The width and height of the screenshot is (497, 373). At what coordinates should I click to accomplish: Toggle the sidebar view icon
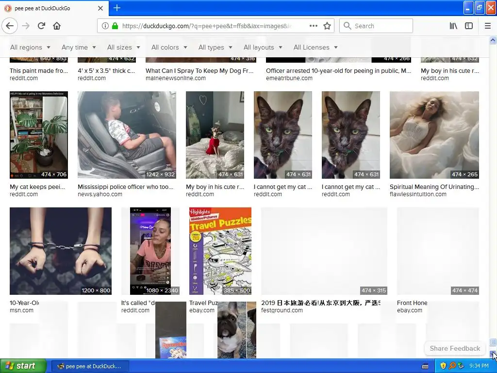pyautogui.click(x=469, y=26)
